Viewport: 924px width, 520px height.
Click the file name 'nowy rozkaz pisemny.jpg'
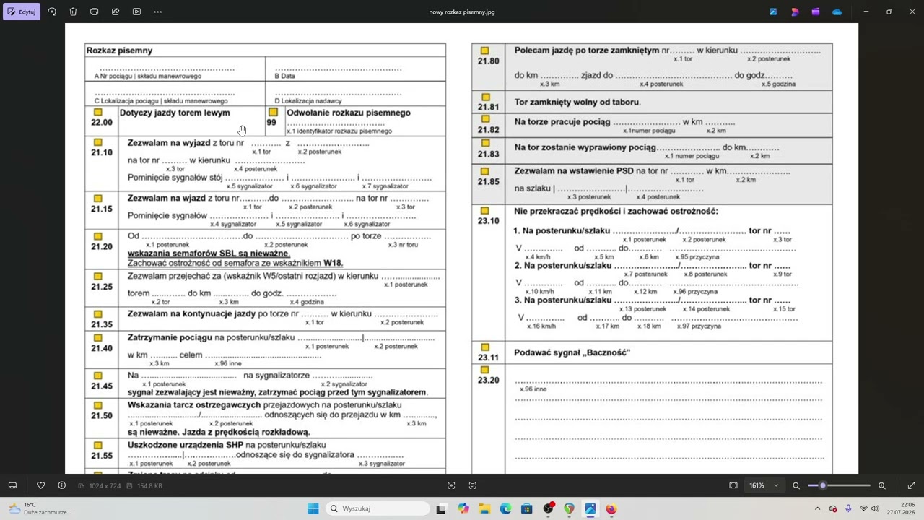[x=462, y=12]
